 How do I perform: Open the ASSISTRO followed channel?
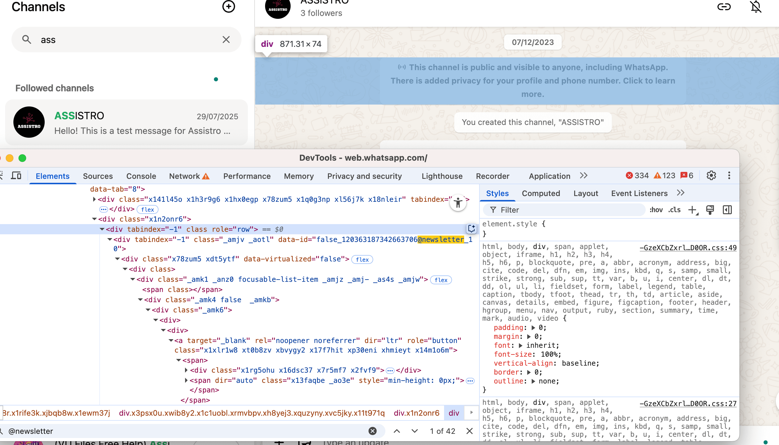coord(126,122)
